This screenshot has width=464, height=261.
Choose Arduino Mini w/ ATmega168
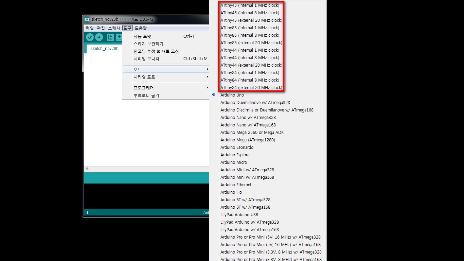268,177
